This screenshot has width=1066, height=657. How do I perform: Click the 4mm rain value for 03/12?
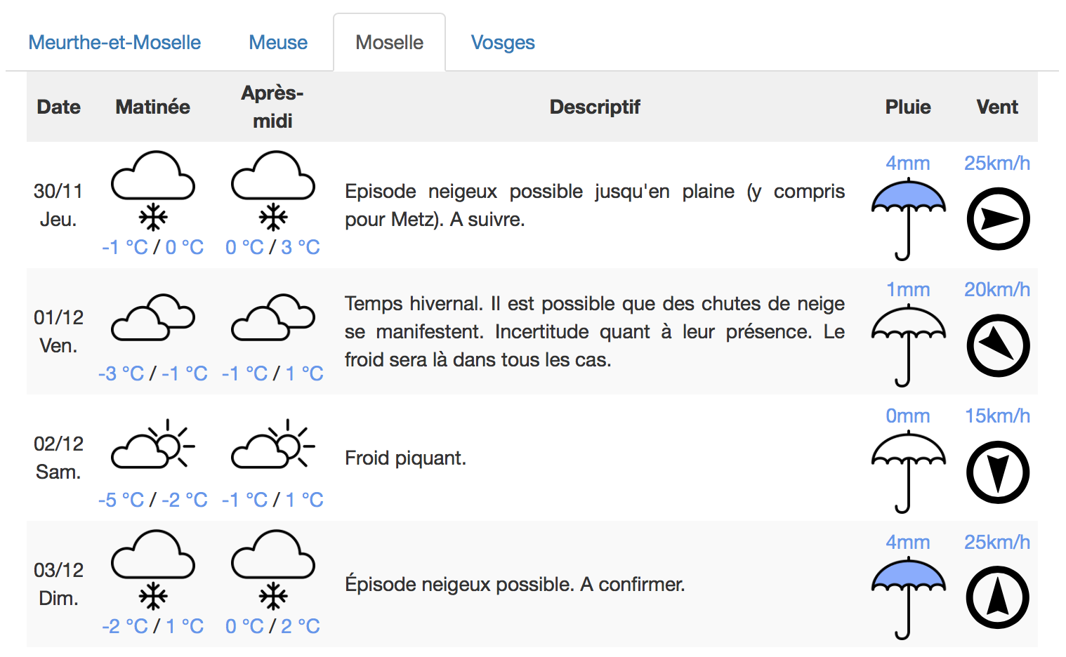point(908,542)
